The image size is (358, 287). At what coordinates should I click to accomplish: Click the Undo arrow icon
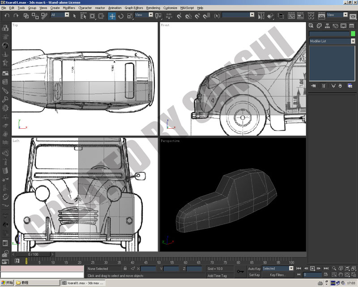[x=7, y=16]
